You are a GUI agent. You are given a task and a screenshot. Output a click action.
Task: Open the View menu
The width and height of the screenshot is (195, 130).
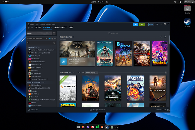37,24
